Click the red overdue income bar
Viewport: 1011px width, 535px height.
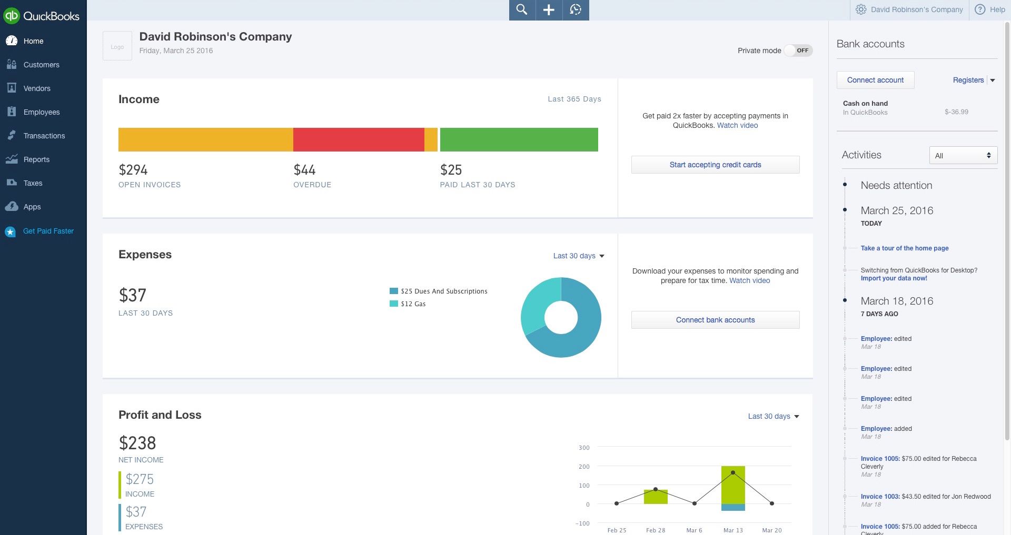[359, 140]
